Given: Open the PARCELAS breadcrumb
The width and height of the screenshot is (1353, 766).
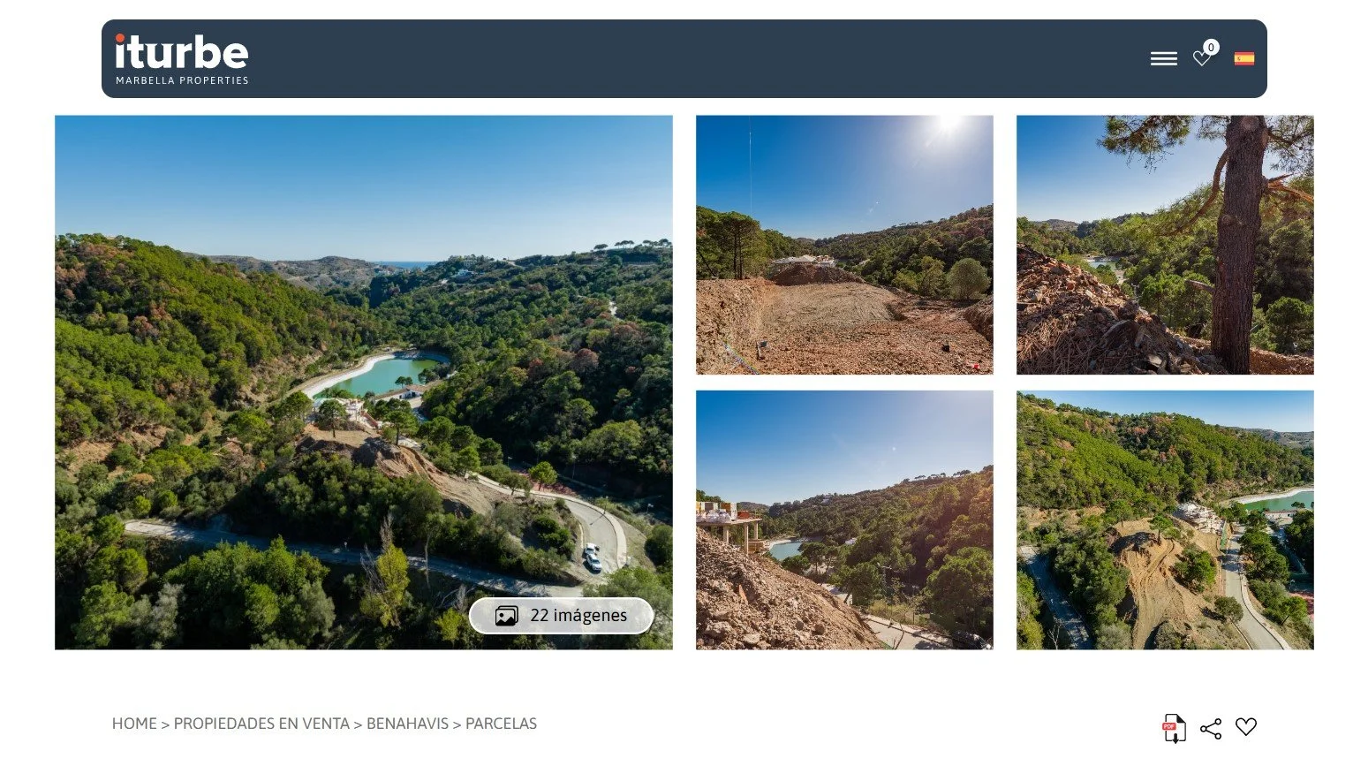Looking at the screenshot, I should click(x=501, y=724).
